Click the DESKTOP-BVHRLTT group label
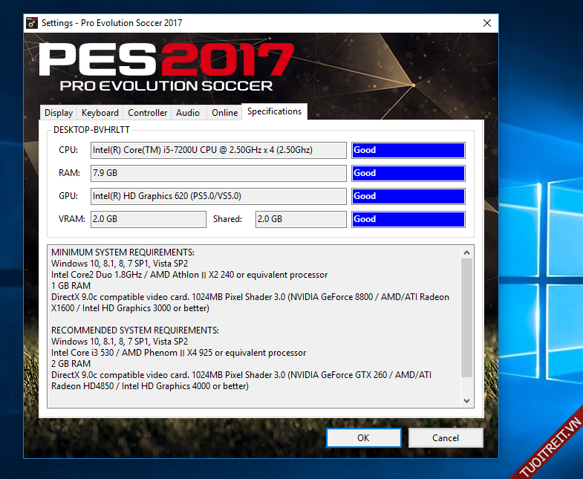583x479 pixels. click(91, 130)
